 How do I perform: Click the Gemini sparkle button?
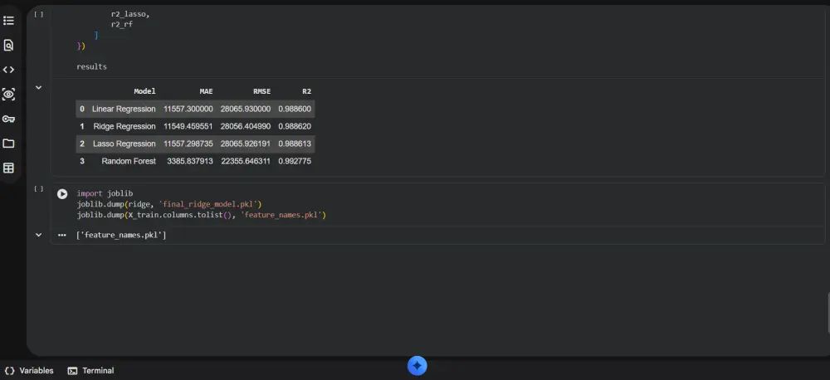point(417,365)
